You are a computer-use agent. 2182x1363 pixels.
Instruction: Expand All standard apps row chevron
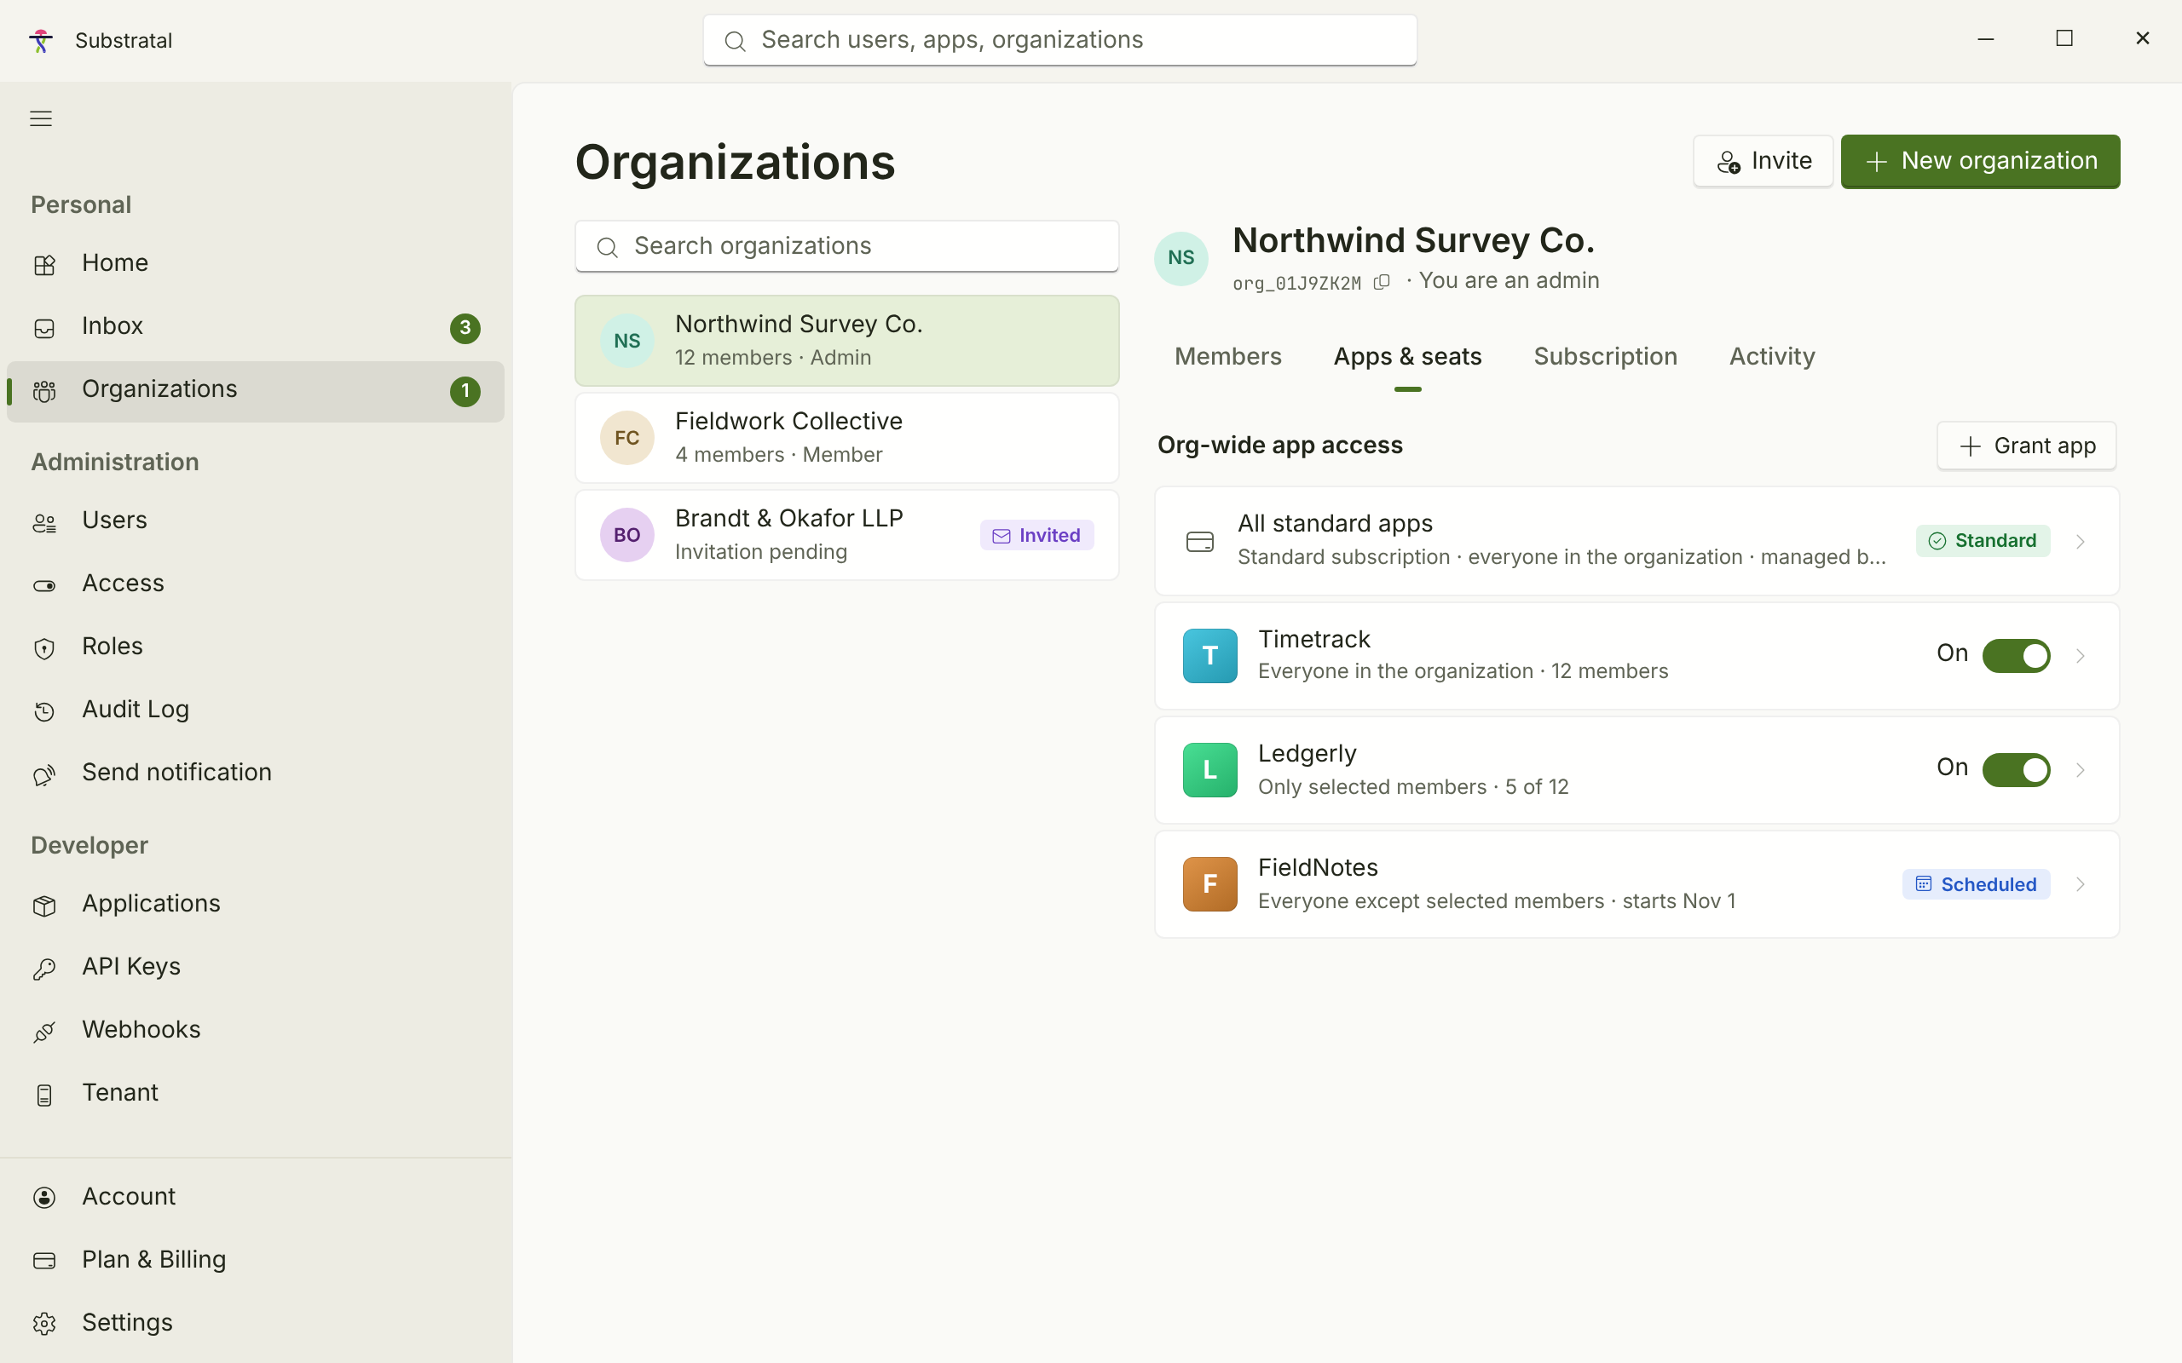(x=2080, y=541)
